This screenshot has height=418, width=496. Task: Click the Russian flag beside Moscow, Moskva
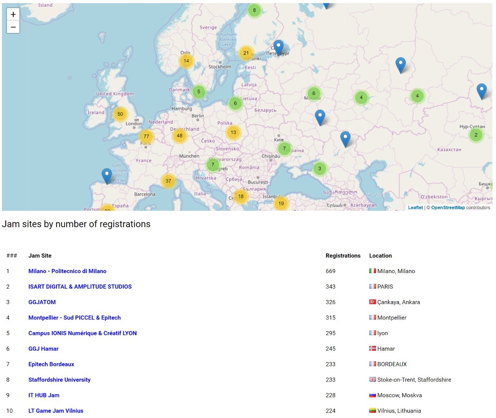click(x=372, y=395)
